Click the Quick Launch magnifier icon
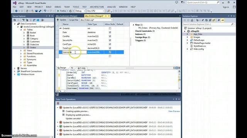The width and height of the screenshot is (247, 138). (x=218, y=2)
